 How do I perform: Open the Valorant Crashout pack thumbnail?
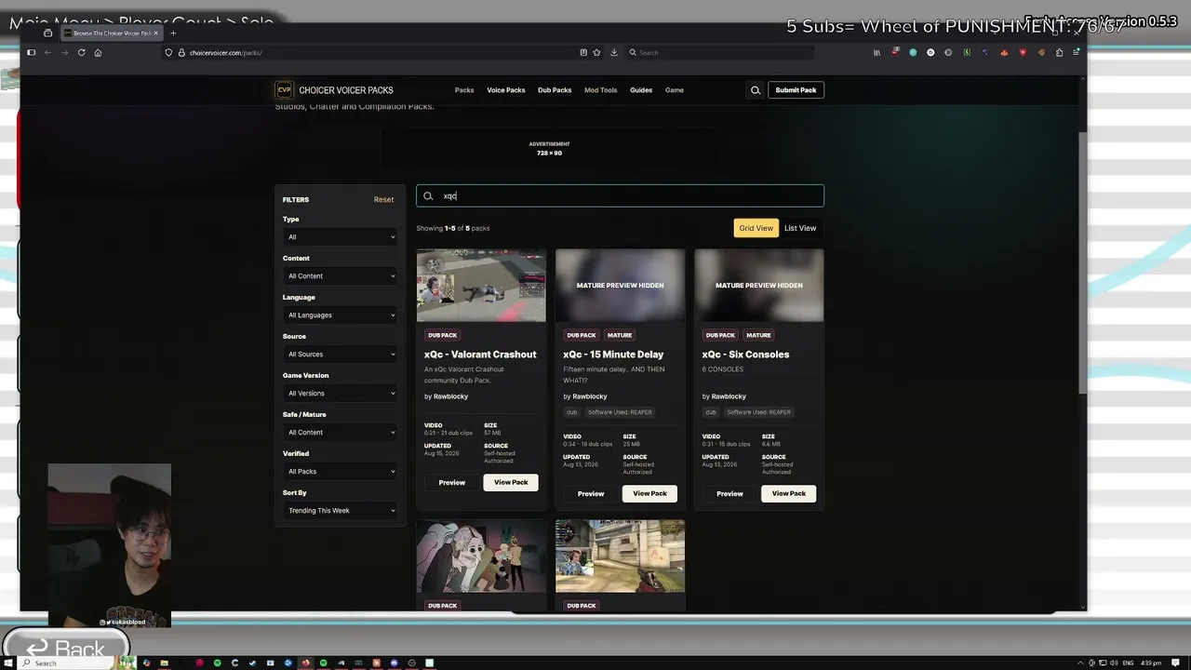pyautogui.click(x=481, y=286)
